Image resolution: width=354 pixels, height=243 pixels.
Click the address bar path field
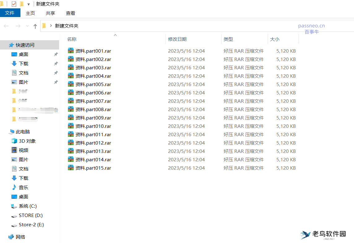(x=186, y=26)
